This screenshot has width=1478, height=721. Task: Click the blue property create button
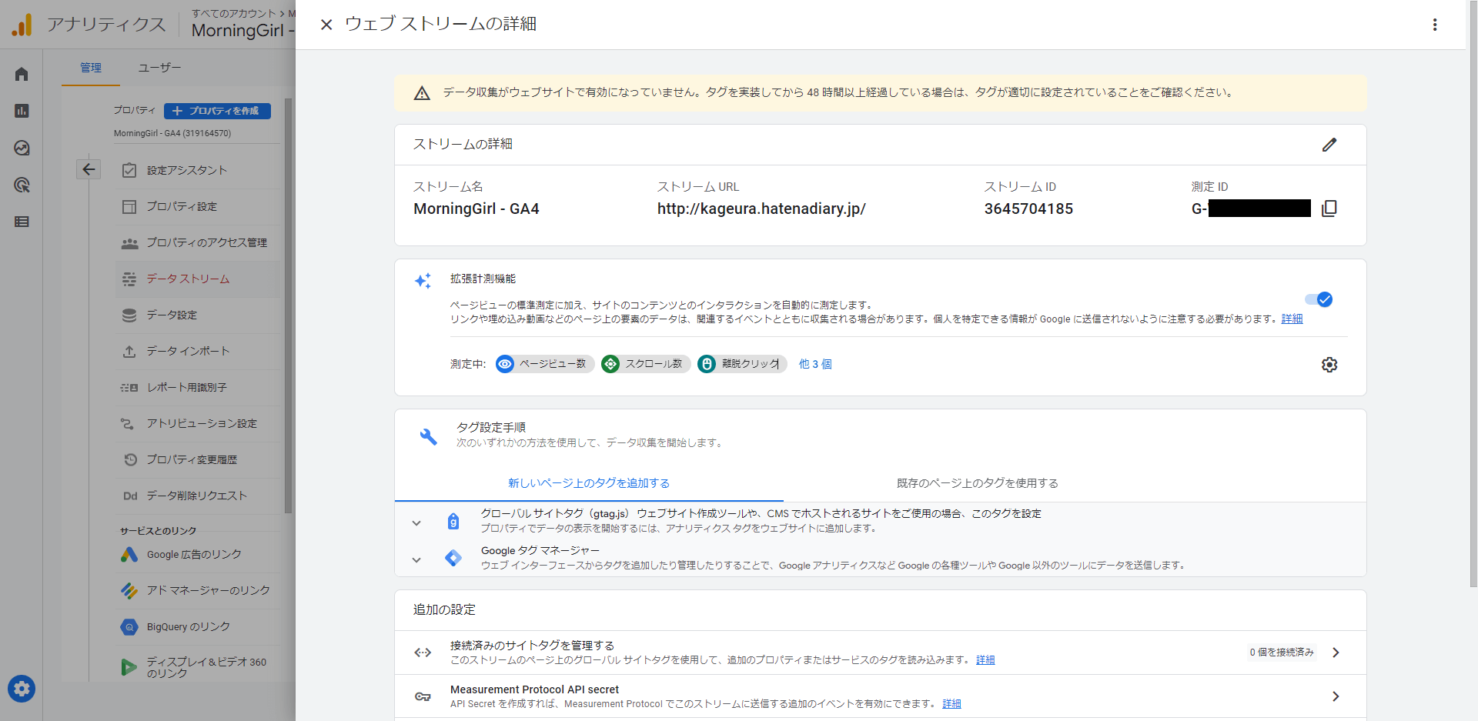pos(217,111)
